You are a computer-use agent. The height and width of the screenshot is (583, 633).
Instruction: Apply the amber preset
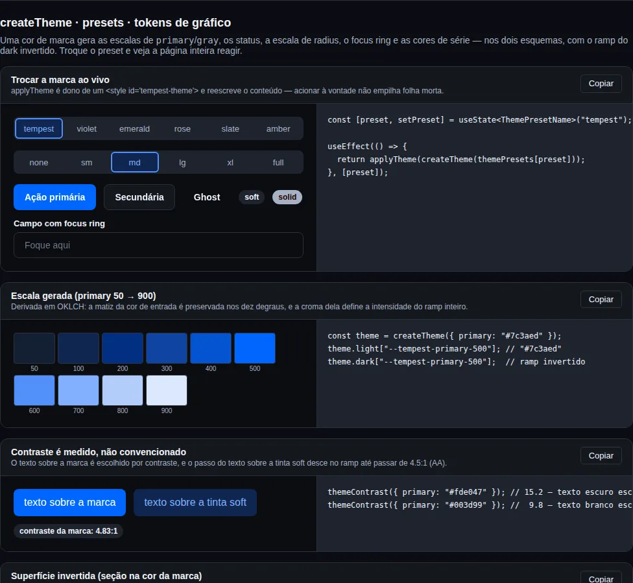click(x=278, y=129)
